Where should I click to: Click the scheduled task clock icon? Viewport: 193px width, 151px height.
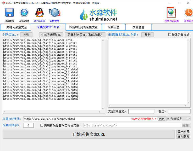[188, 13]
